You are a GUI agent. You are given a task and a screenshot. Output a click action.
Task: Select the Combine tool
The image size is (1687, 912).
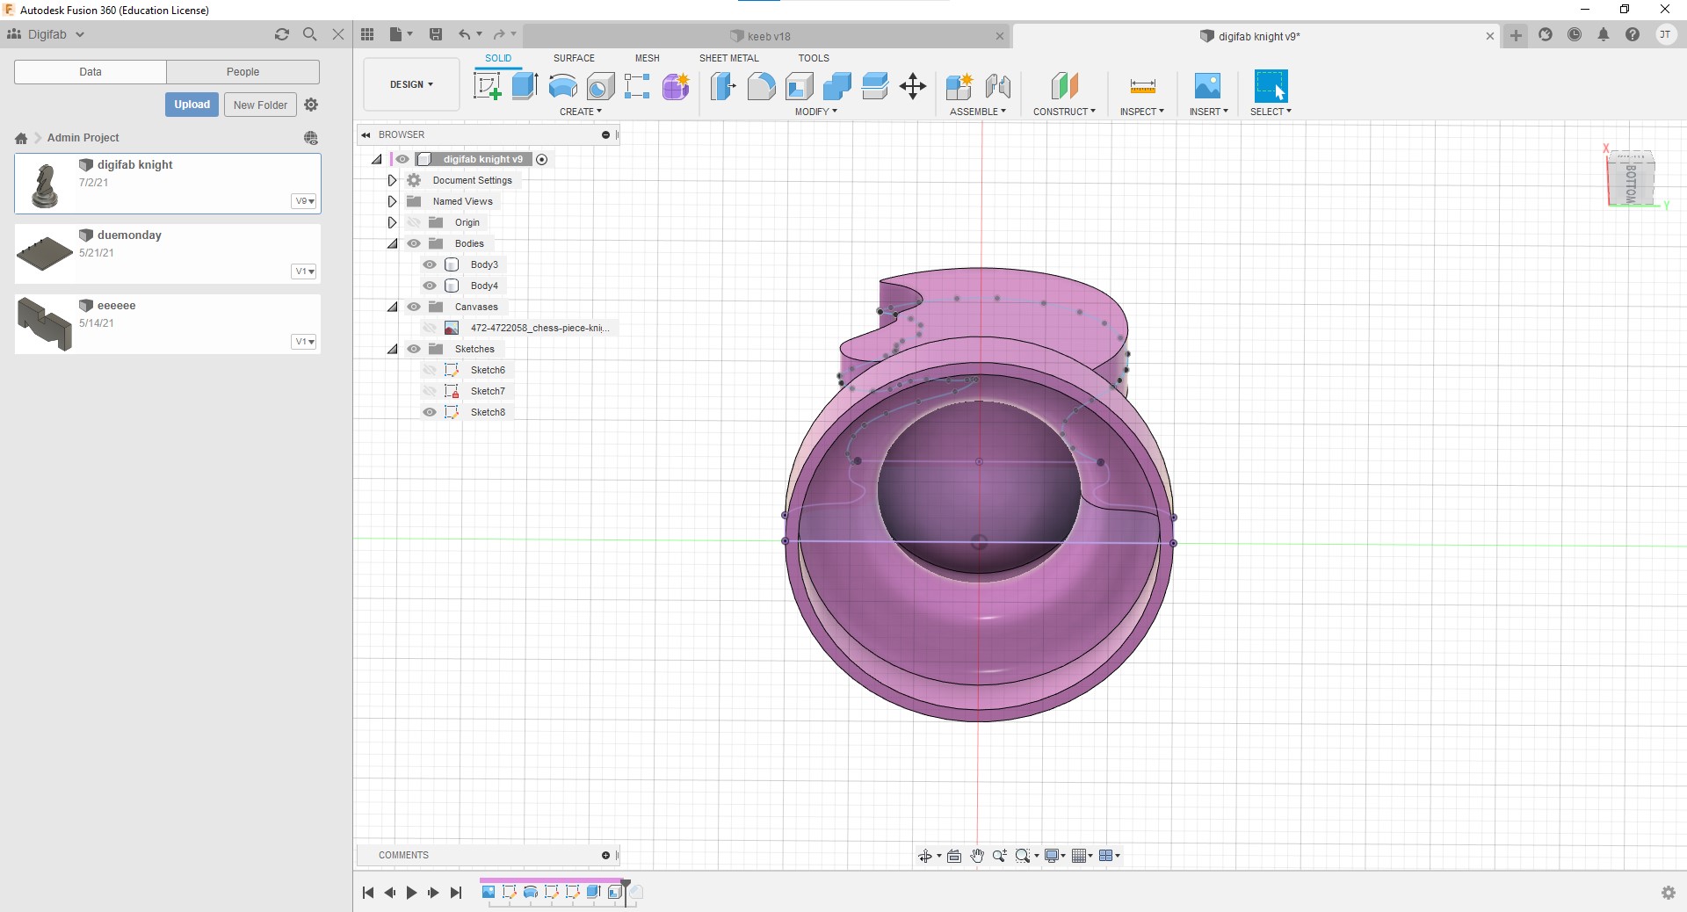click(x=836, y=86)
